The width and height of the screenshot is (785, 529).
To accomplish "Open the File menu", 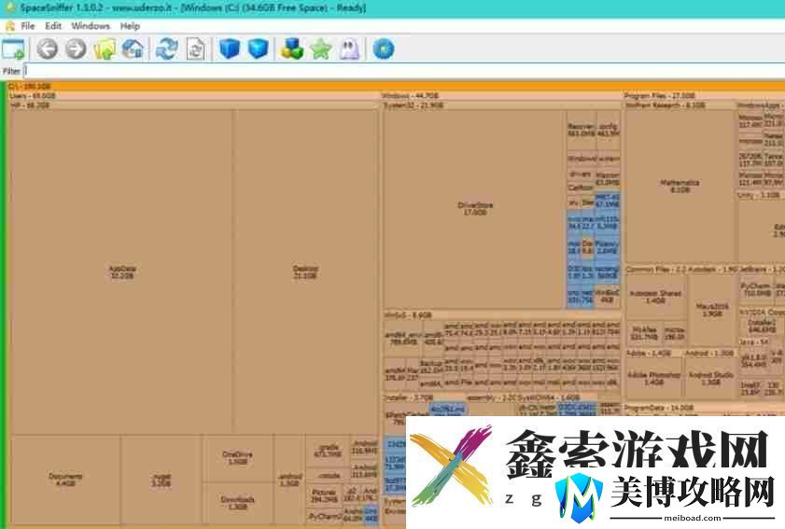I will (27, 26).
